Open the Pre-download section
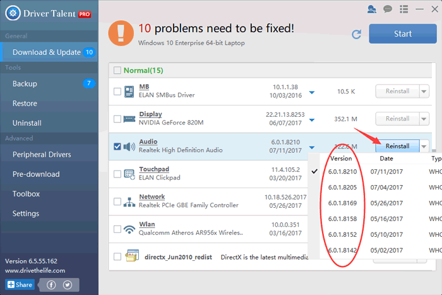This screenshot has height=295, width=442. 49,174
